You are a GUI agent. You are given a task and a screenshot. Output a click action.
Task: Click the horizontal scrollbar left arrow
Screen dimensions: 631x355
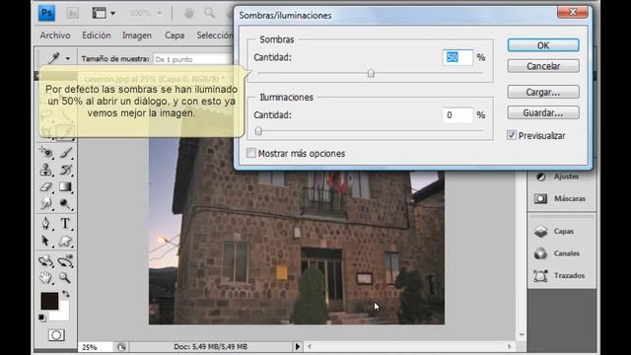click(309, 346)
